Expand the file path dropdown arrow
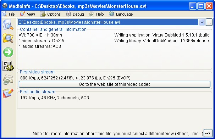This screenshot has height=139, width=215. [x=202, y=22]
